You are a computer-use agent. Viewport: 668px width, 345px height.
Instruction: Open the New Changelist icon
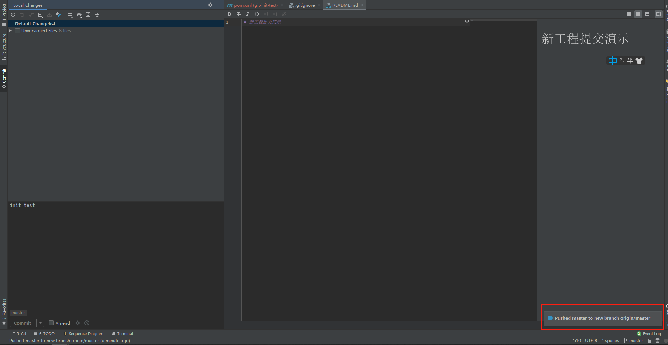40,15
